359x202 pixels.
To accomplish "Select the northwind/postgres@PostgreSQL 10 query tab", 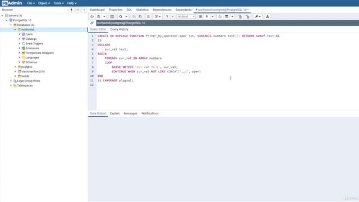I will click(222, 10).
